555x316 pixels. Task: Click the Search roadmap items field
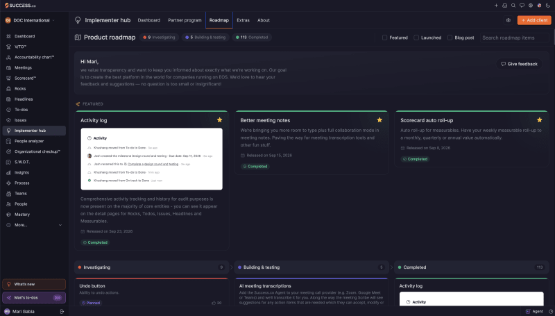pyautogui.click(x=514, y=38)
